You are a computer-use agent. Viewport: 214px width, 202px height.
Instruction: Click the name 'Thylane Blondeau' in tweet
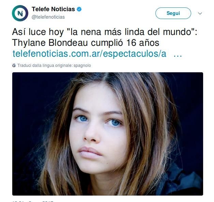[50, 43]
